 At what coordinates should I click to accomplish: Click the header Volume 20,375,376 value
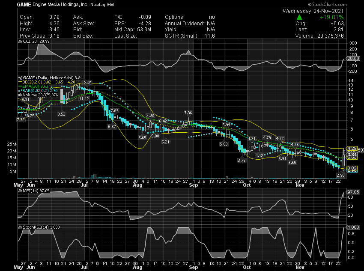[x=330, y=36]
